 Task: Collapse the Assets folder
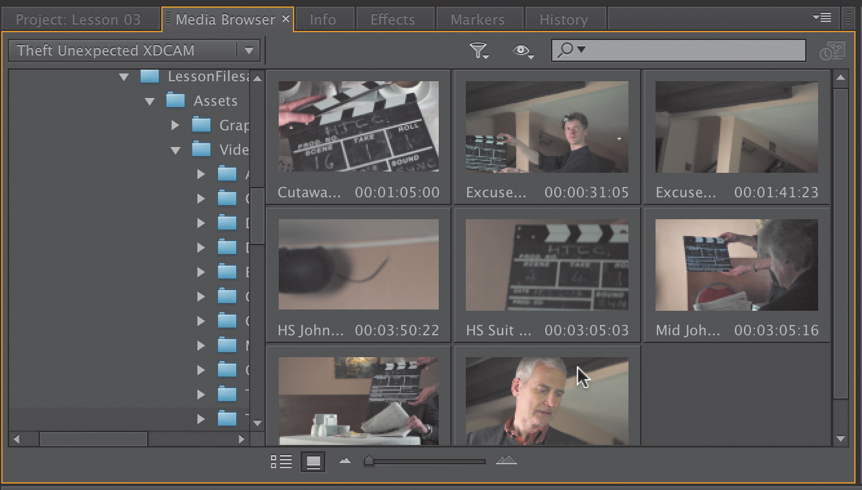coord(150,101)
